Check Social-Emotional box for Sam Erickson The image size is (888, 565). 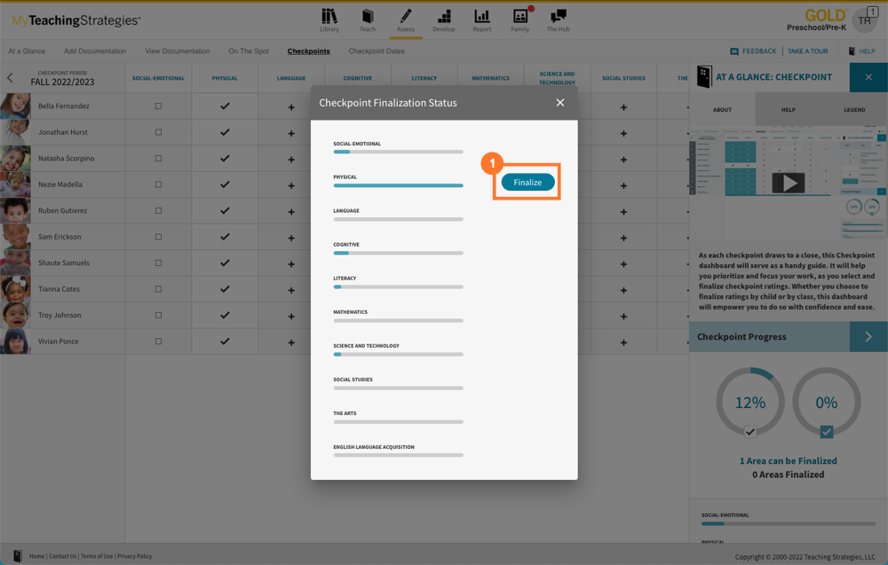pyautogui.click(x=159, y=237)
